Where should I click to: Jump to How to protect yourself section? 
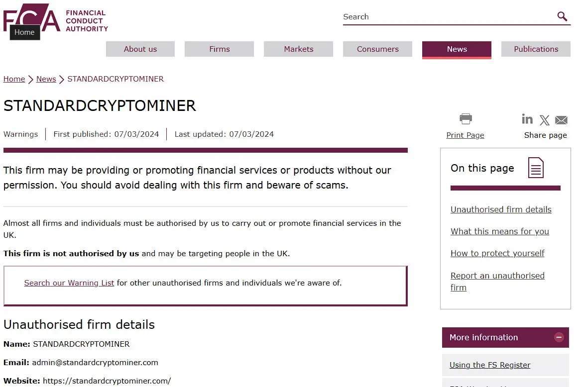pos(497,253)
